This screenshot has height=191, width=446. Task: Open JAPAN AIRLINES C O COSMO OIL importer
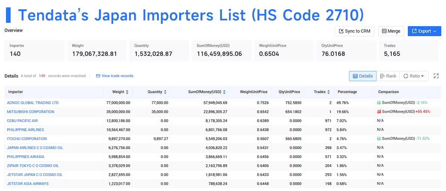pyautogui.click(x=35, y=148)
